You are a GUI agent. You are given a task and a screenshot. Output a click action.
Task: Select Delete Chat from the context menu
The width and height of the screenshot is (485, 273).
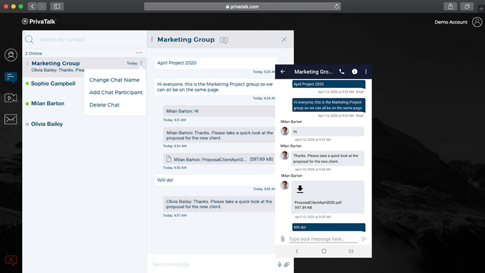pyautogui.click(x=104, y=105)
